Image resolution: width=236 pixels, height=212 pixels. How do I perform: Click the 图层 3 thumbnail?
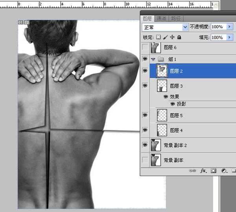[x=162, y=86]
